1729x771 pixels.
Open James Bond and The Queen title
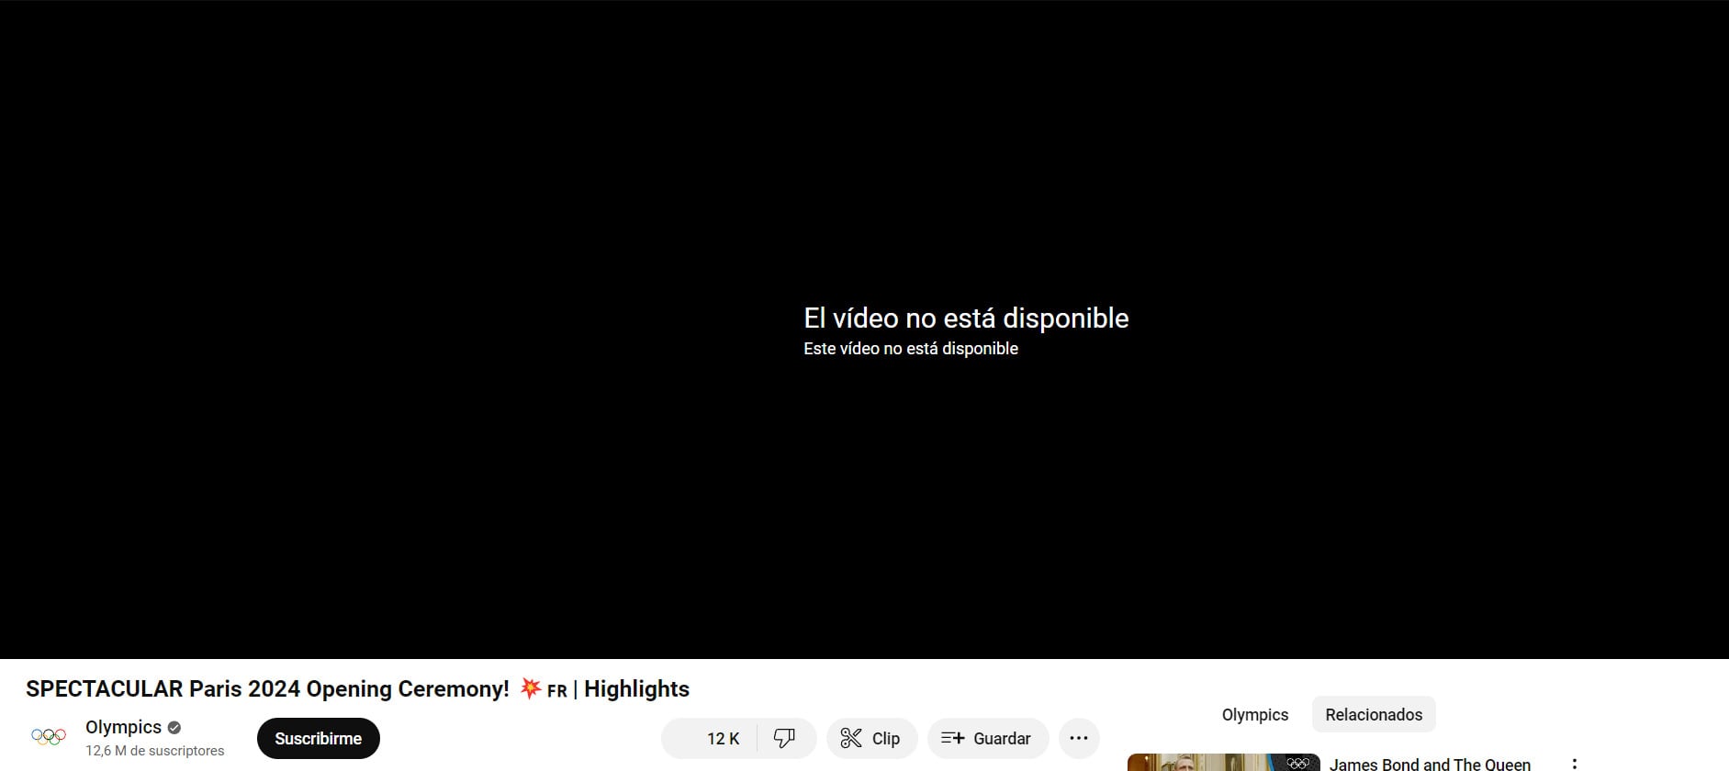click(1429, 764)
